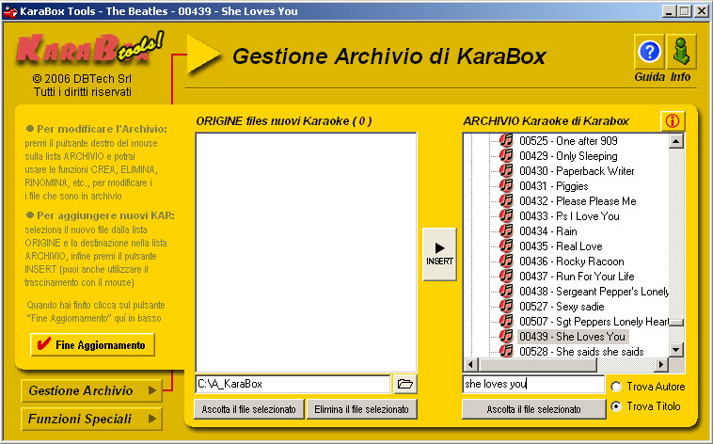Click the Fine Aggiornamento button

point(93,345)
